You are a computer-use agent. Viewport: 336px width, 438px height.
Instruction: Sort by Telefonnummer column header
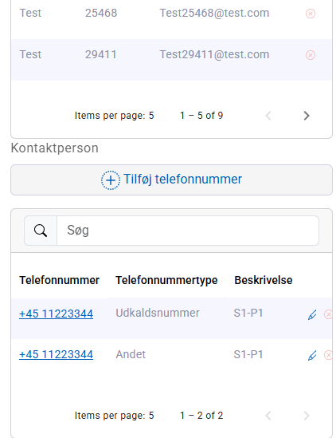[59, 280]
